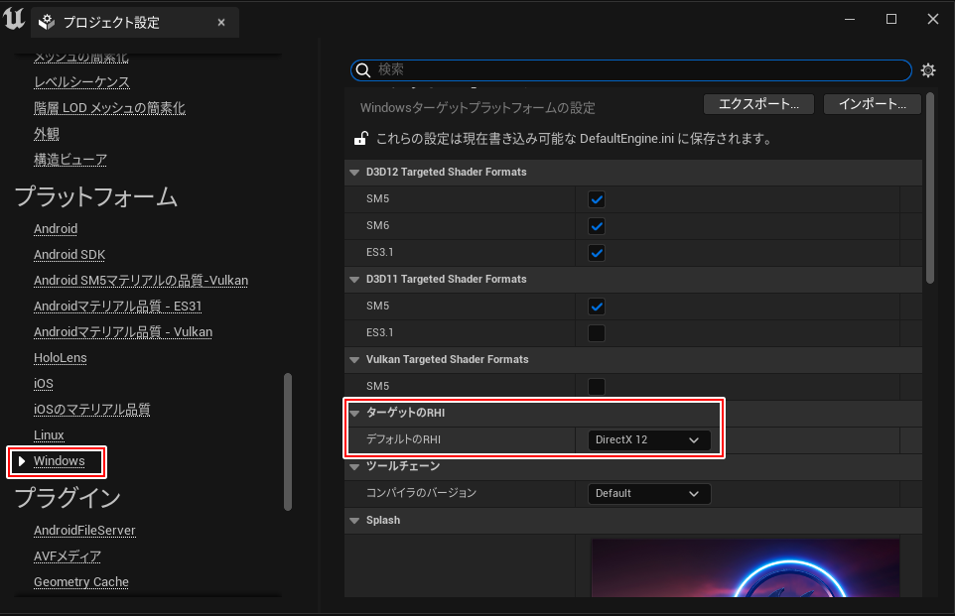Toggle SM6 under D3D12 Shader Formats
The width and height of the screenshot is (955, 616).
(x=597, y=225)
